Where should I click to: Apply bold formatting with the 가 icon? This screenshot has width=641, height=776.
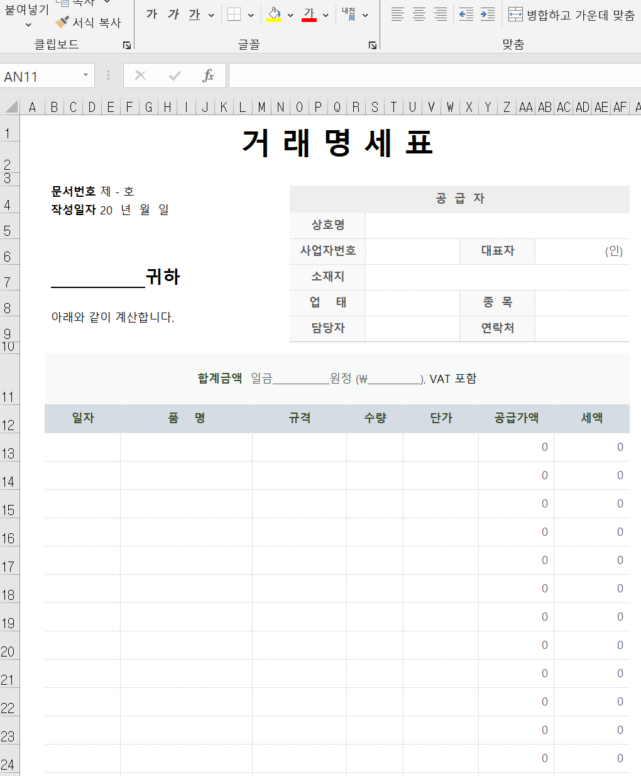pyautogui.click(x=151, y=14)
